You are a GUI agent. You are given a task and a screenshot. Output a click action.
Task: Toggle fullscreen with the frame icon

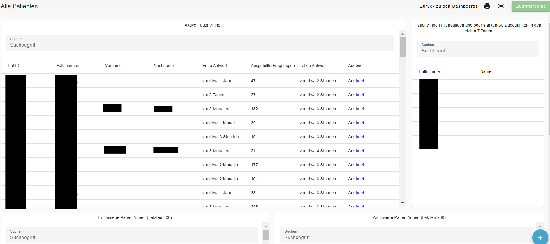(x=501, y=6)
